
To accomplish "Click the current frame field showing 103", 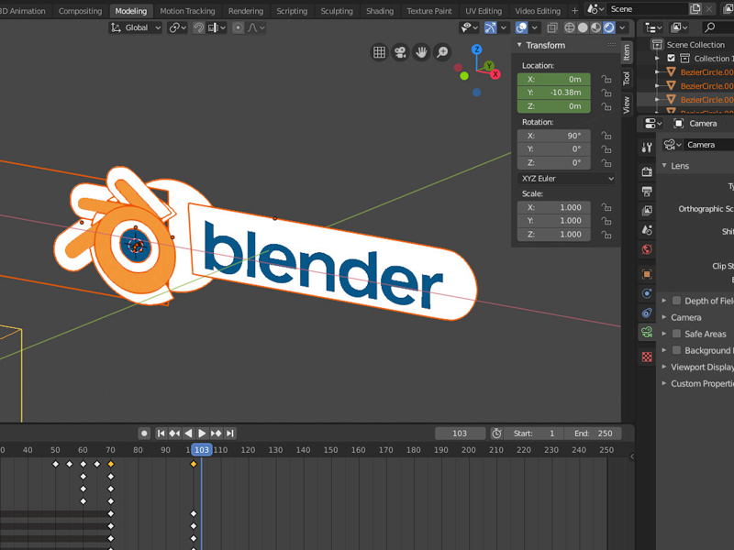I will click(460, 433).
